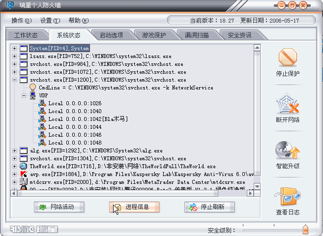Click the port icon beside Local 0.0.0.0:1048
The width and height of the screenshot is (323, 236).
tap(42, 143)
